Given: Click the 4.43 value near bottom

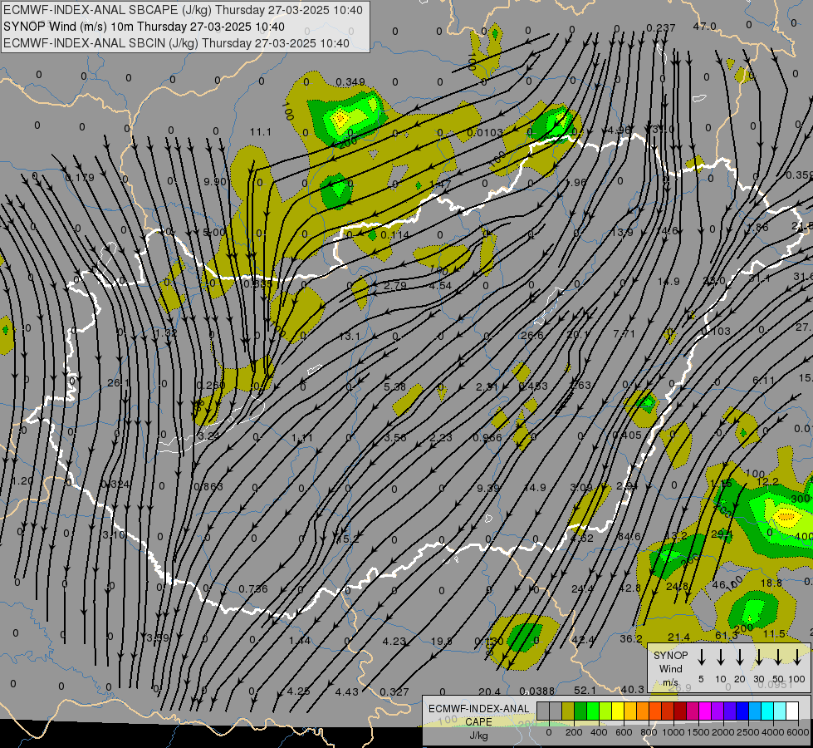Looking at the screenshot, I should pos(346,692).
